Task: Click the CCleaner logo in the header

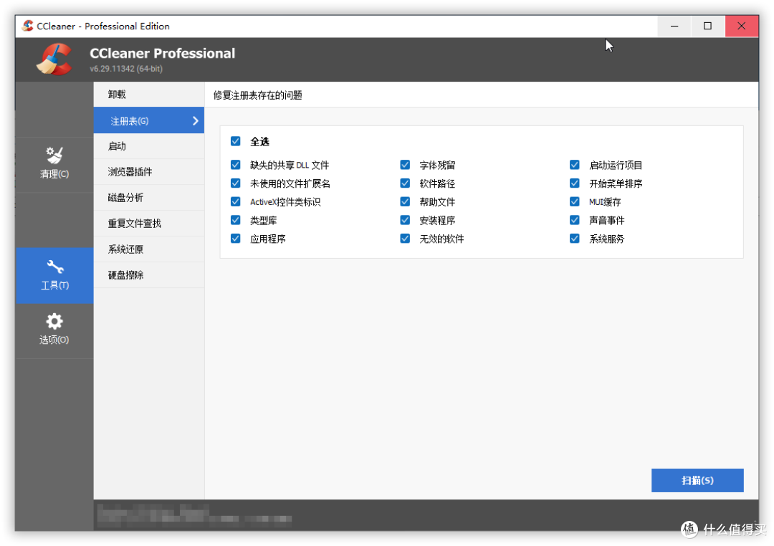Action: pos(54,59)
